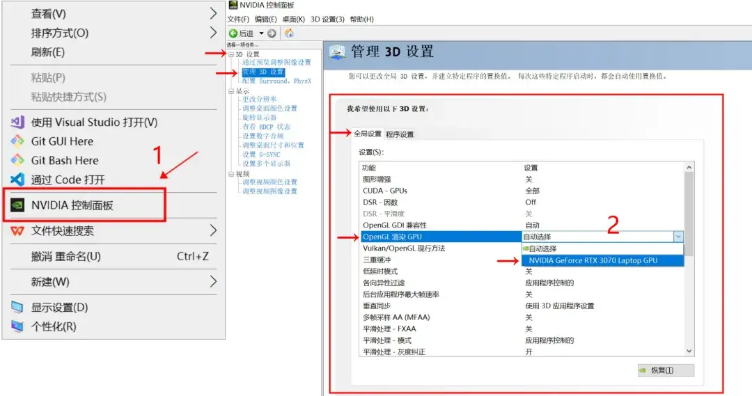752x396 pixels.
Task: Click settings list scrollbar down arrow
Action: pos(689,351)
